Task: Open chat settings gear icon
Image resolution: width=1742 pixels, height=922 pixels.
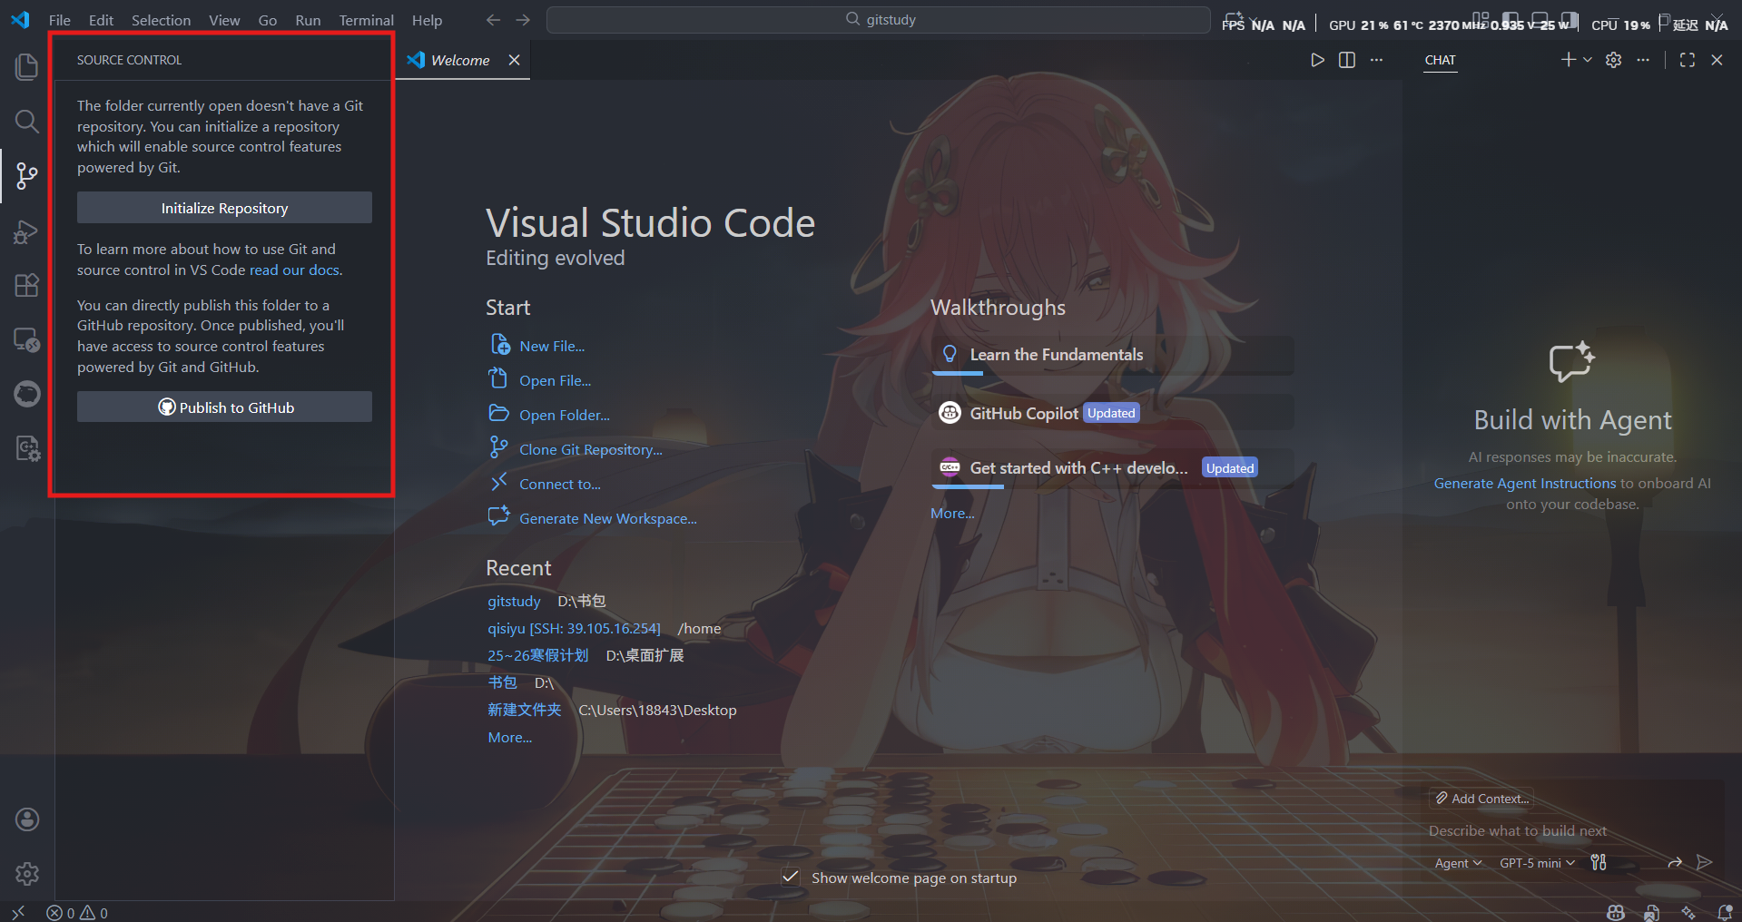Action: click(1613, 60)
